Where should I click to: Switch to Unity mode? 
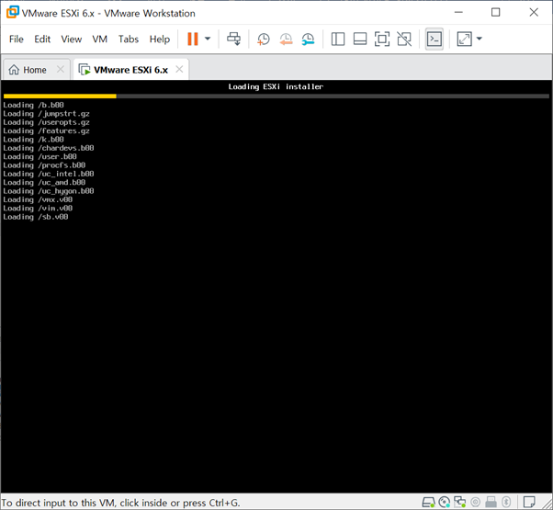pos(404,39)
